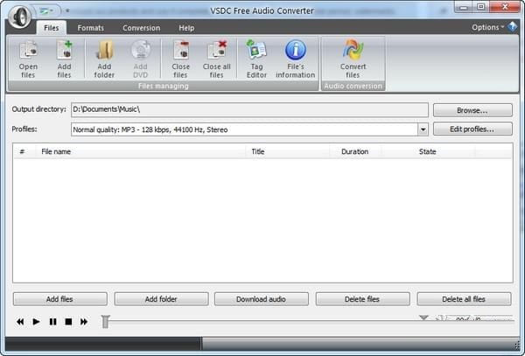Play the selected audio file

(36, 322)
